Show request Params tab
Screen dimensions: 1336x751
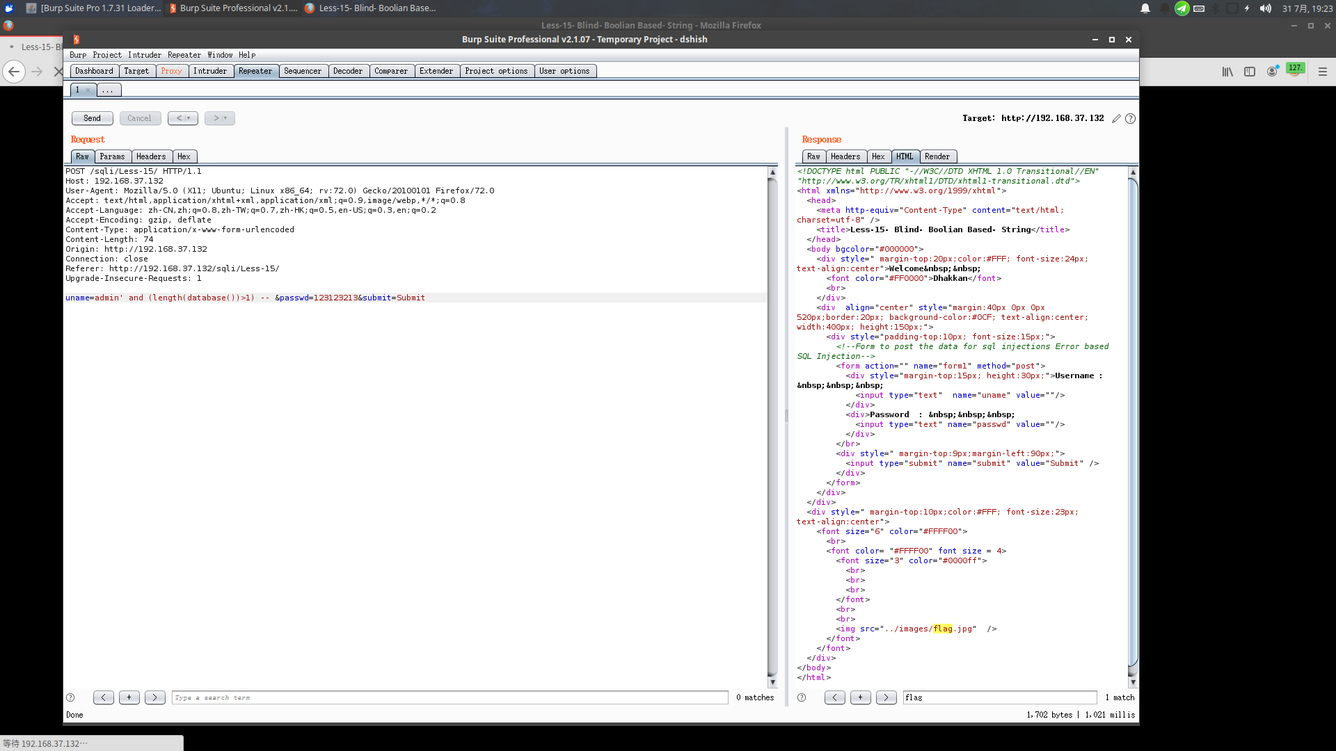[x=112, y=156]
